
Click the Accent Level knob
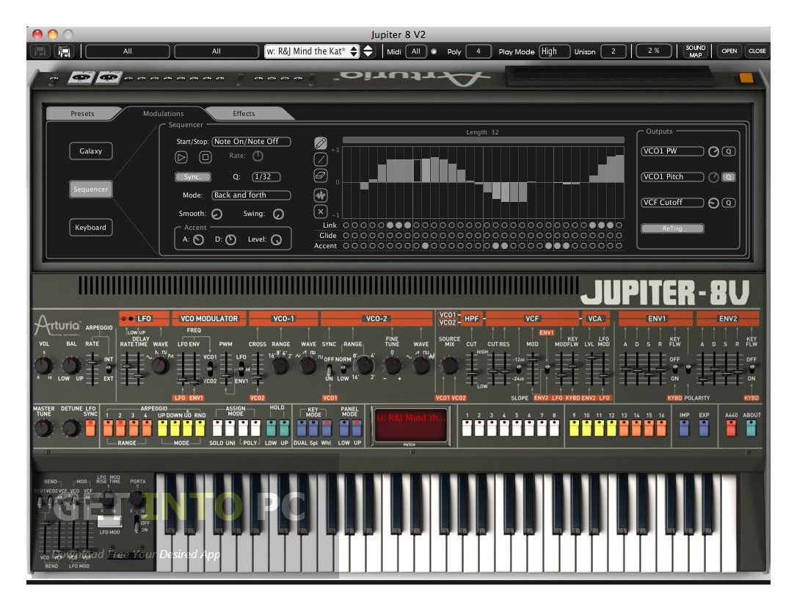276,239
